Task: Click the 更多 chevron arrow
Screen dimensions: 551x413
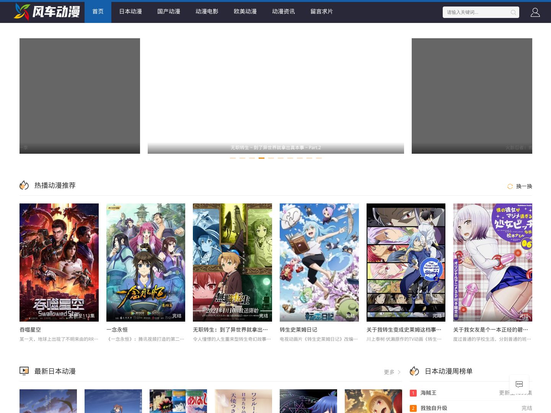Action: pos(399,372)
